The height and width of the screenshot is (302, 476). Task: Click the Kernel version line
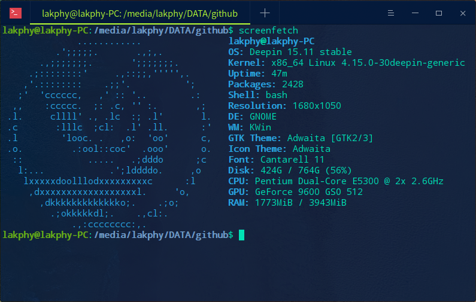346,63
